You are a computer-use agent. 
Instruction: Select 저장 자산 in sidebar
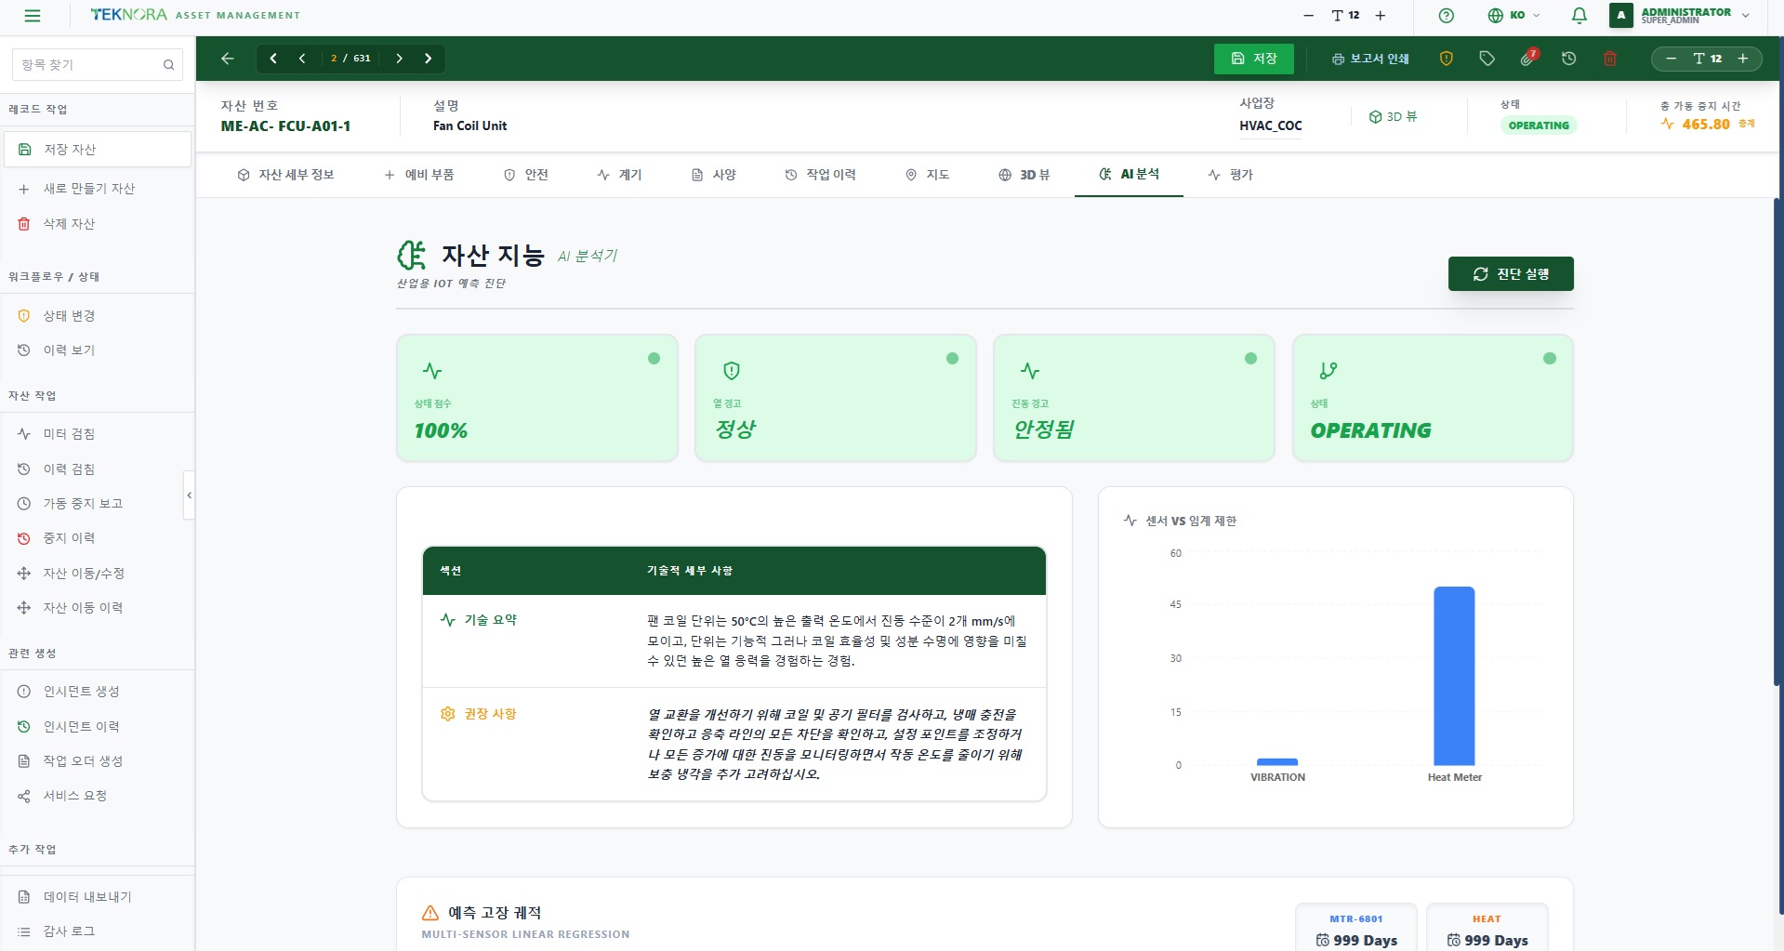click(97, 150)
